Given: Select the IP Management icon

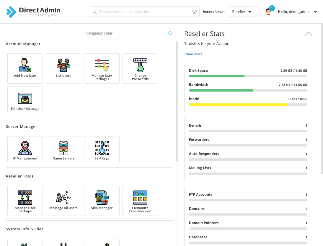Looking at the screenshot, I should pos(25,149).
